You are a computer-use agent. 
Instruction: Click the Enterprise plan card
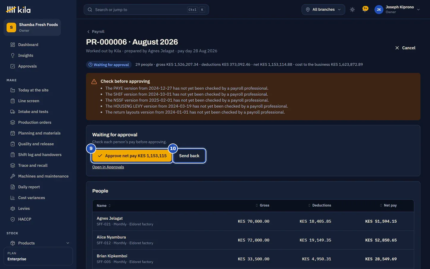coord(38,256)
